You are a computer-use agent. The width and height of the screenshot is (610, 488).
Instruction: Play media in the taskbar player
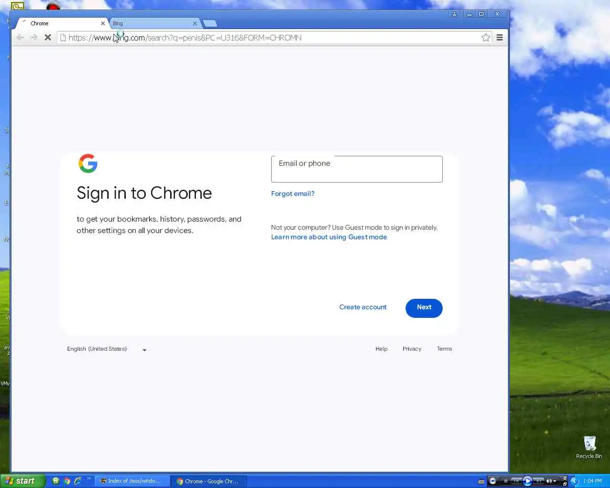(528, 481)
